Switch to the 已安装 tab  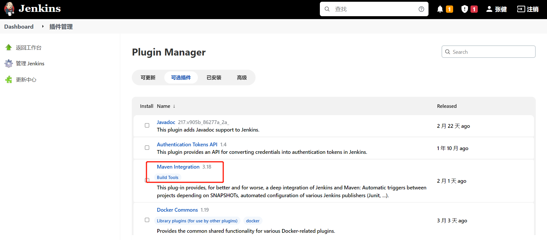pyautogui.click(x=214, y=77)
